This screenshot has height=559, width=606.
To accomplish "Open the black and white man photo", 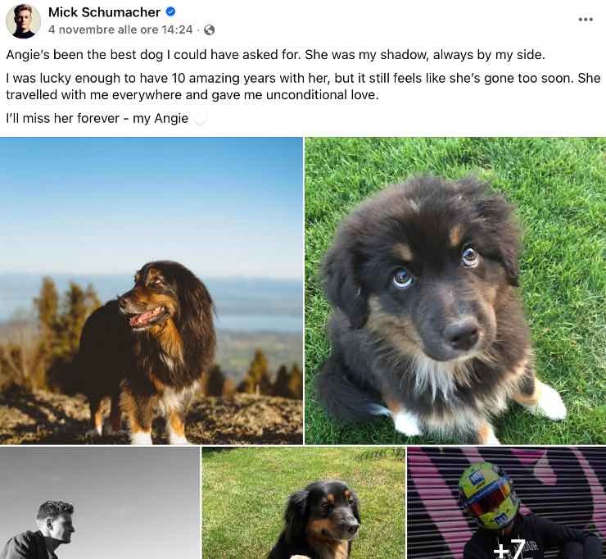I will coord(100,503).
